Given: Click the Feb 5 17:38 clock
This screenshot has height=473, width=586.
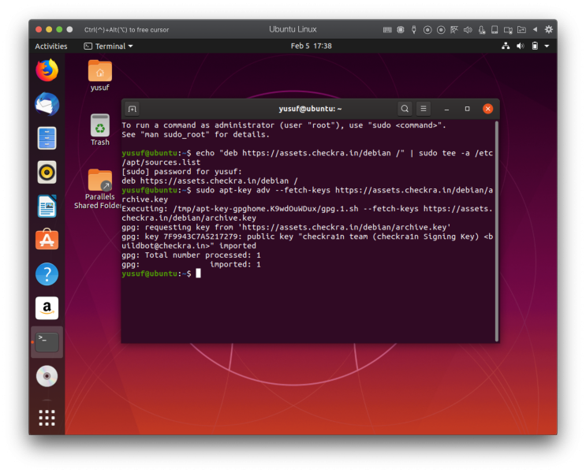Looking at the screenshot, I should (x=312, y=46).
